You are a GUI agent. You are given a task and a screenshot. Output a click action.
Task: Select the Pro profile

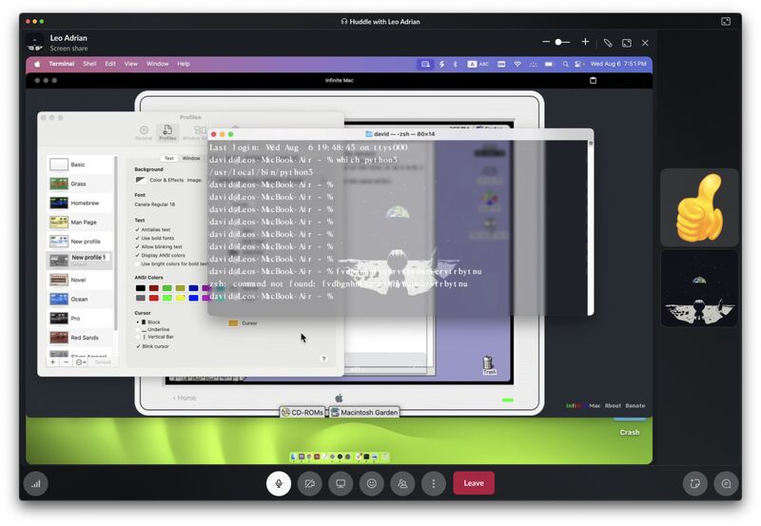point(81,319)
